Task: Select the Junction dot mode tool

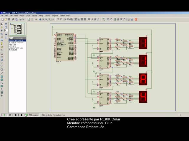Action: coord(2,31)
